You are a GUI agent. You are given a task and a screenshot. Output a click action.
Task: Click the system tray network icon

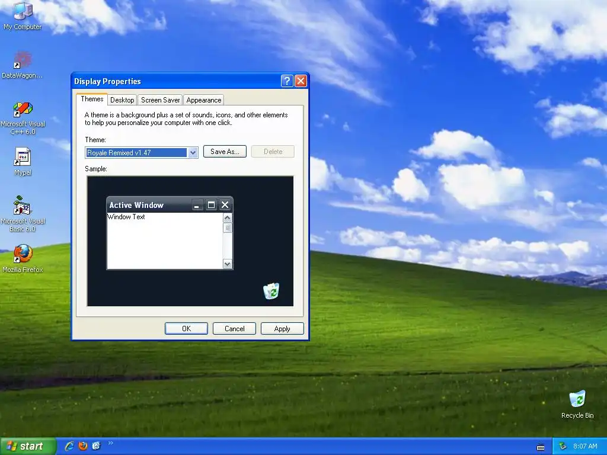click(563, 446)
